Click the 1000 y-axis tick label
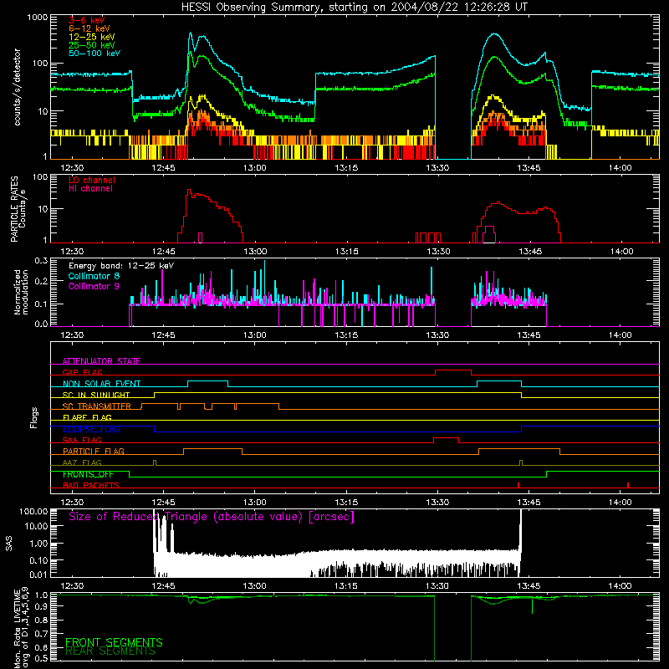Screen dimensions: 669x669 coord(37,18)
